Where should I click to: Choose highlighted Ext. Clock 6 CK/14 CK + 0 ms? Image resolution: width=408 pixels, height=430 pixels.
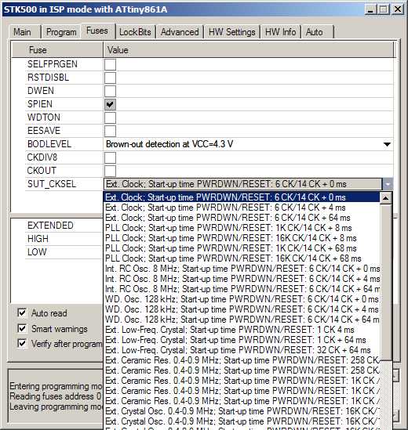[x=242, y=197]
